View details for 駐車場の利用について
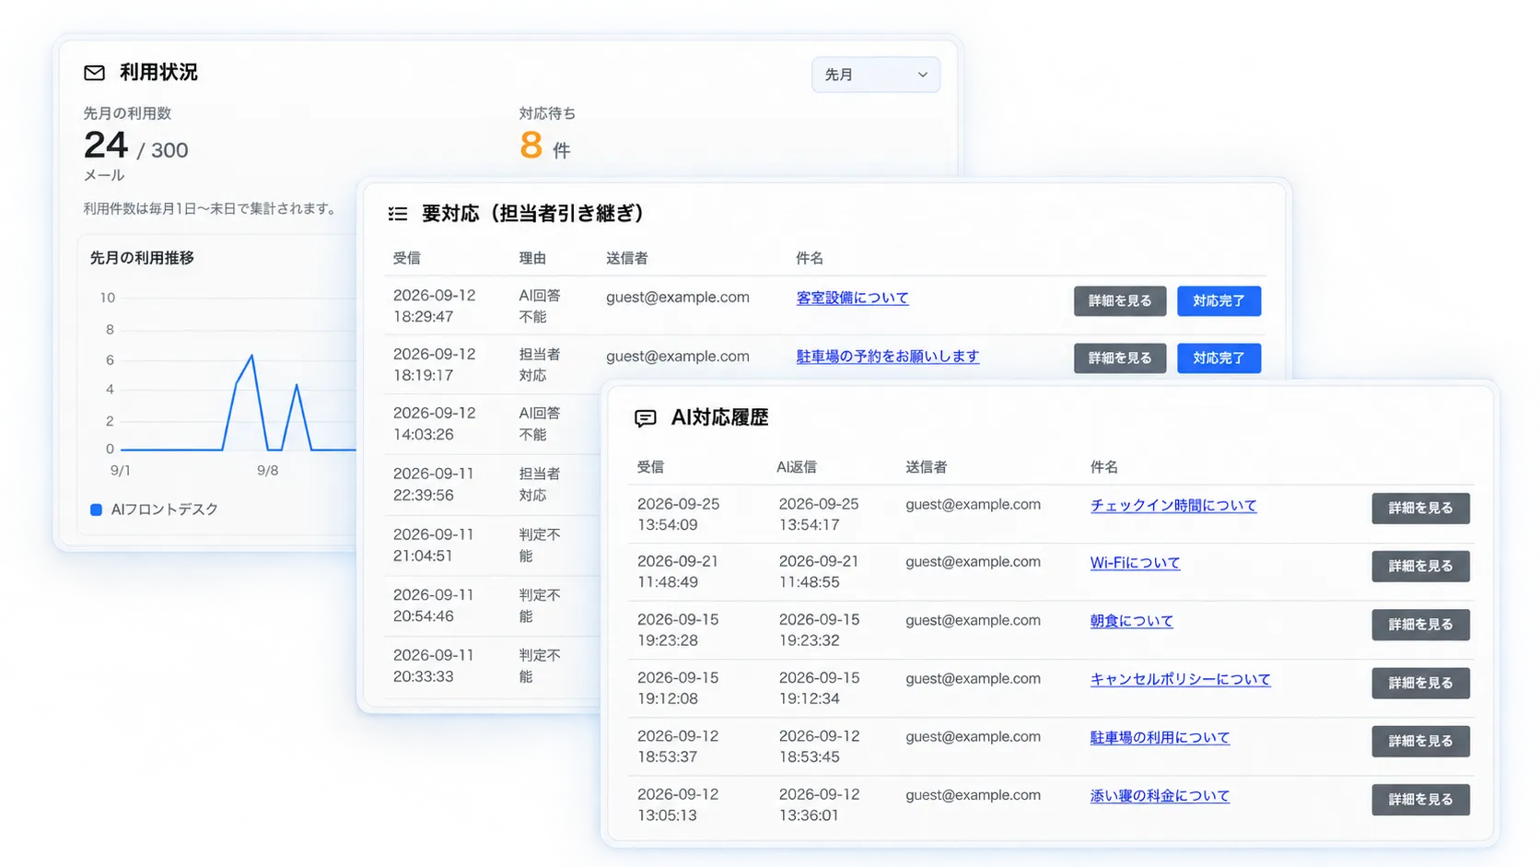 1420,741
